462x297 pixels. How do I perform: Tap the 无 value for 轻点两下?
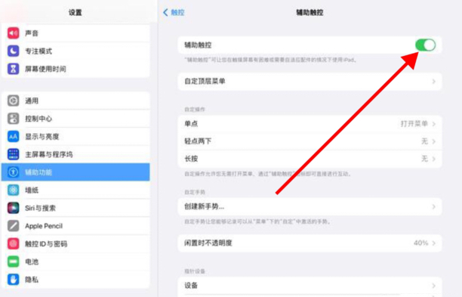click(x=424, y=141)
